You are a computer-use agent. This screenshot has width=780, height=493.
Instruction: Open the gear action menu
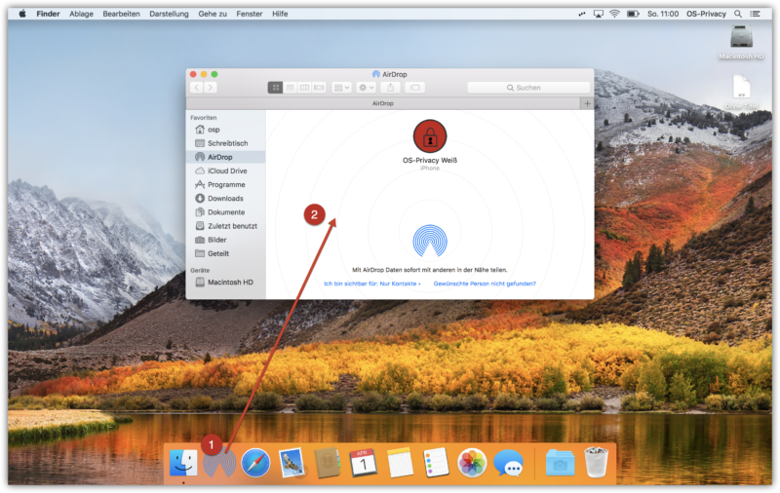coord(367,88)
